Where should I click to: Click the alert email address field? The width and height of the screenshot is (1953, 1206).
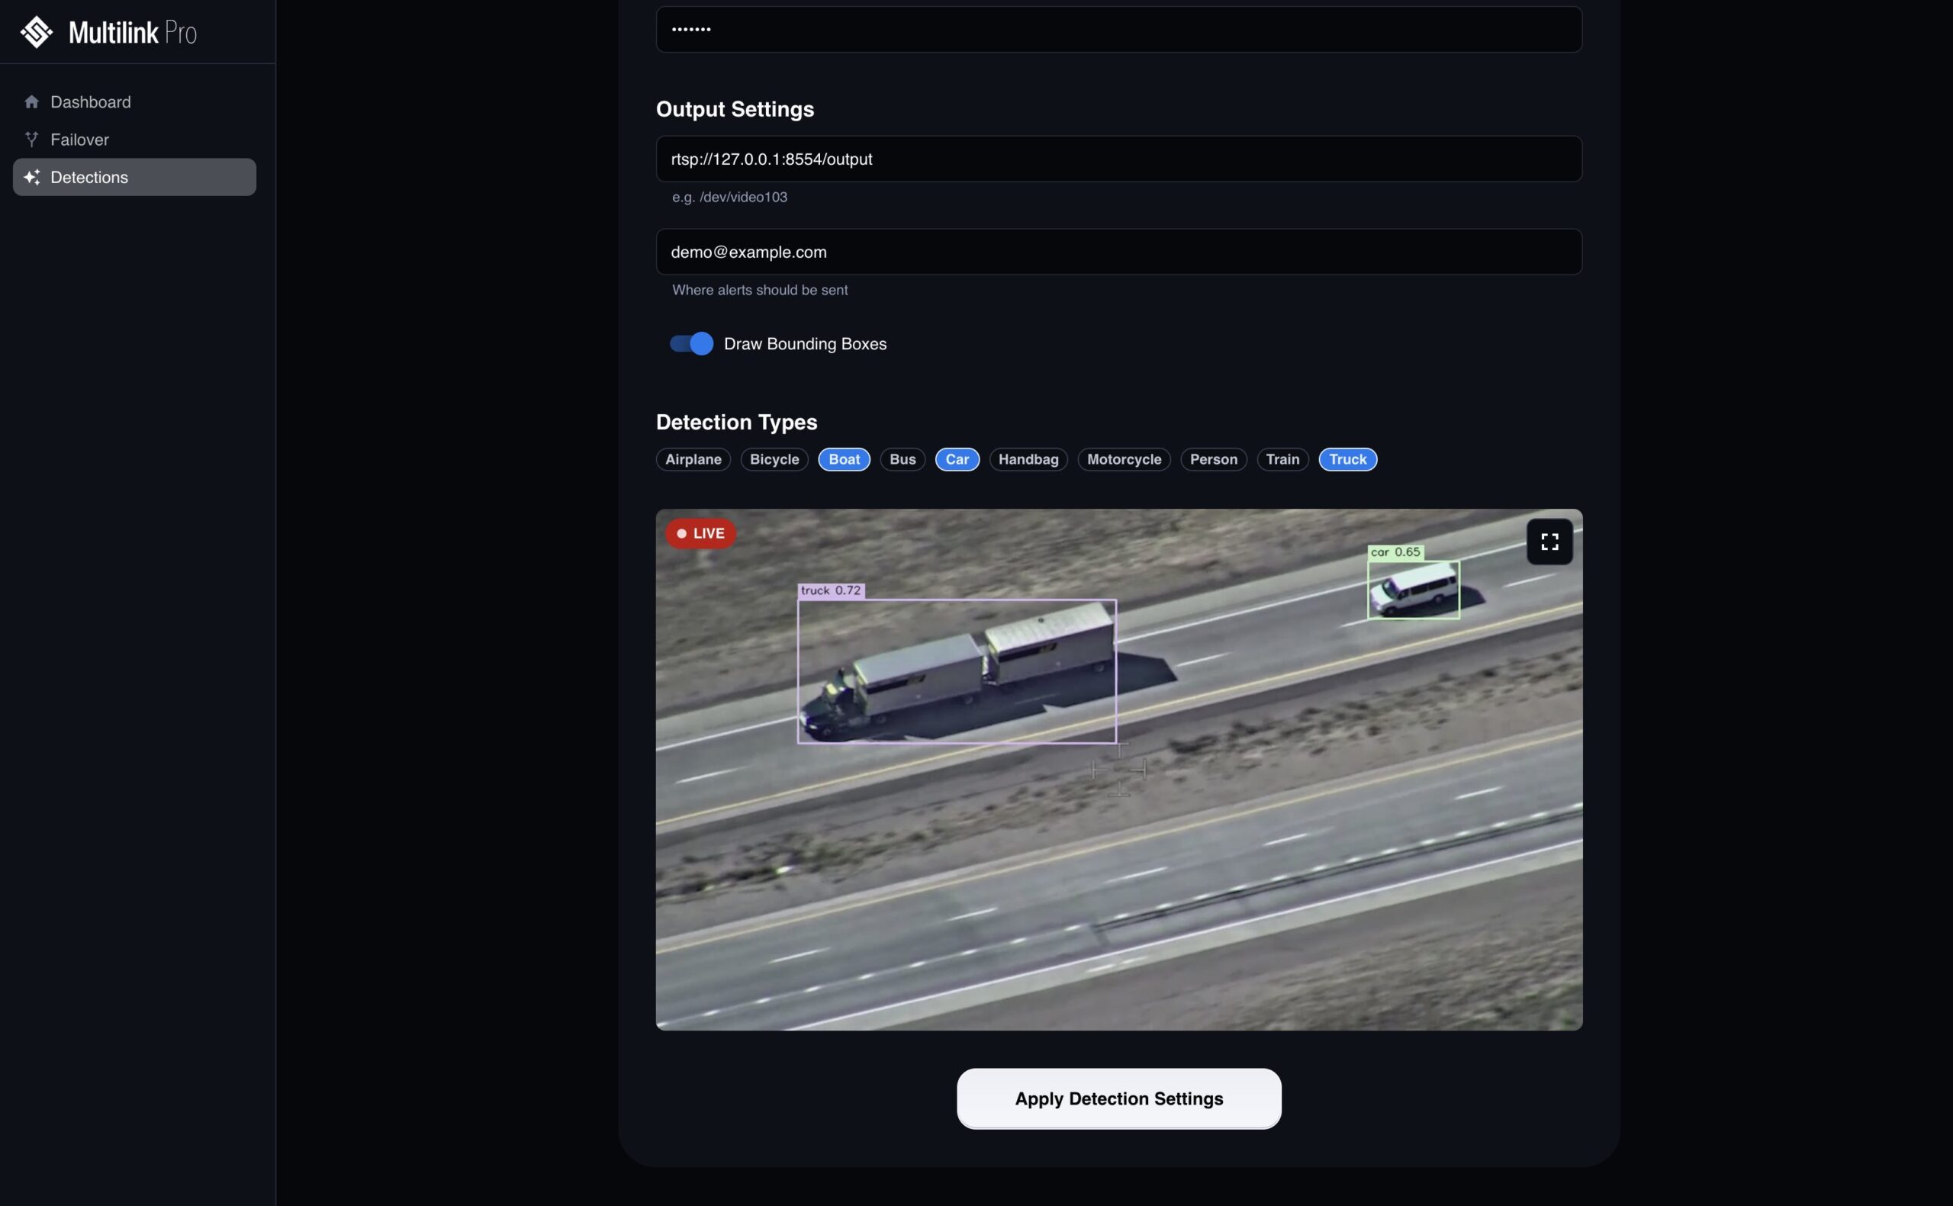(x=1118, y=252)
